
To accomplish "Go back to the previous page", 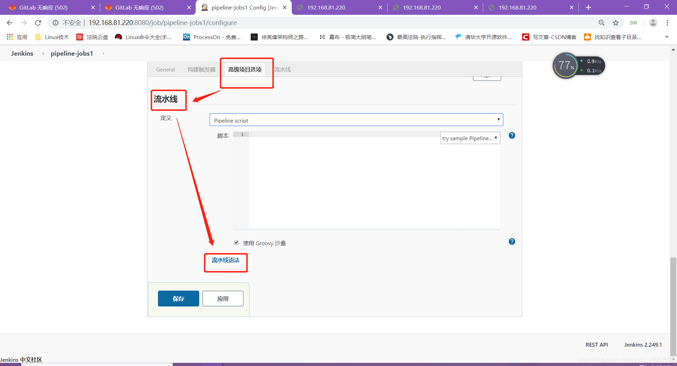I will tap(10, 23).
